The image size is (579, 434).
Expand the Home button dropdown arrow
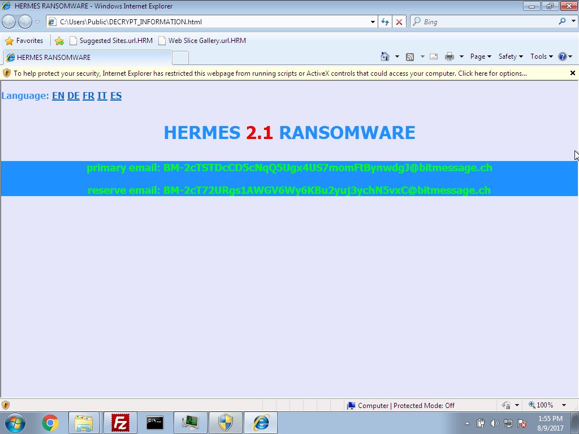397,57
